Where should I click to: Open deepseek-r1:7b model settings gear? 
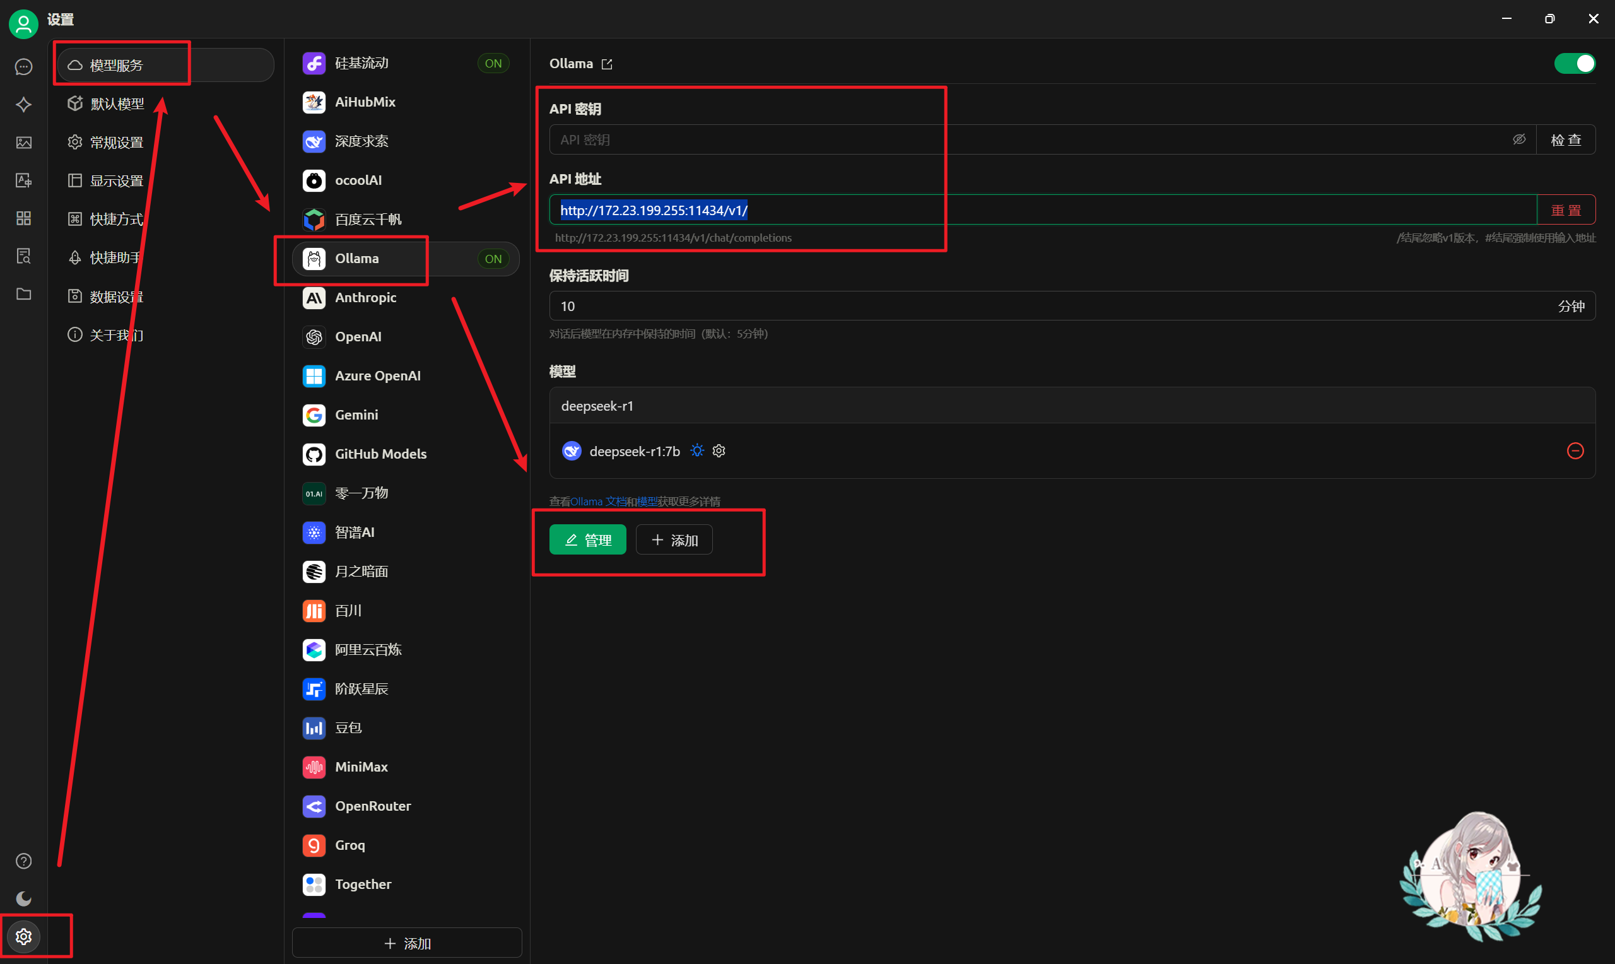(x=719, y=451)
